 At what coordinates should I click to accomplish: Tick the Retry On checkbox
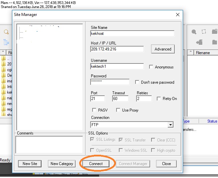pos(158,99)
